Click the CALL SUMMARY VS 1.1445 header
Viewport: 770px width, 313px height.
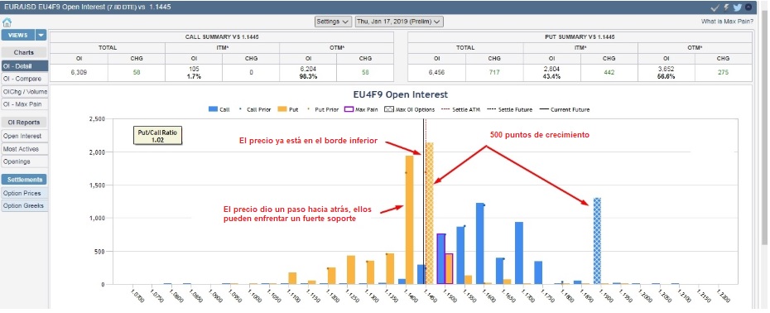point(221,37)
